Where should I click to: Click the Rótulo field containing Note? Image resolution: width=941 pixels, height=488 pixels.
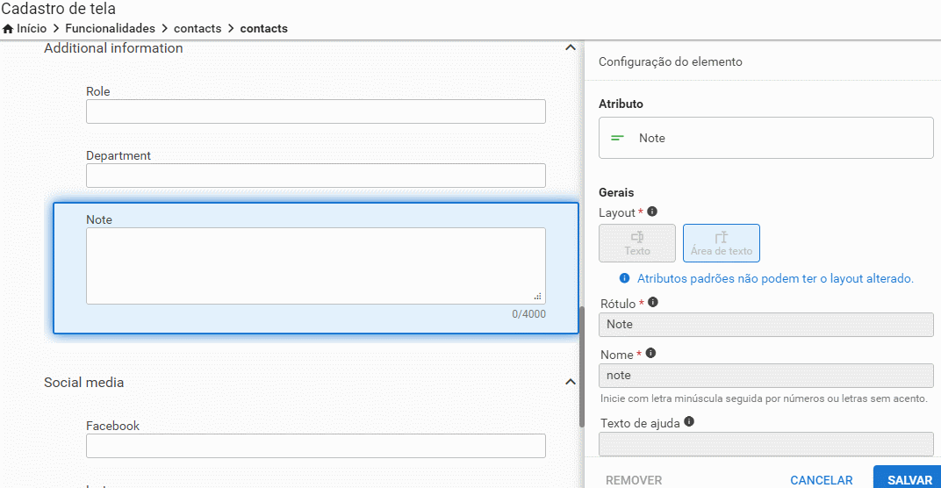pos(765,325)
